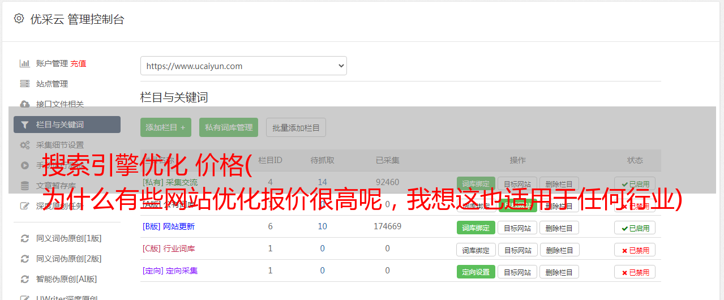Open the [定向] 定向采集 column link
Image resolution: width=724 pixels, height=300 pixels.
click(170, 271)
